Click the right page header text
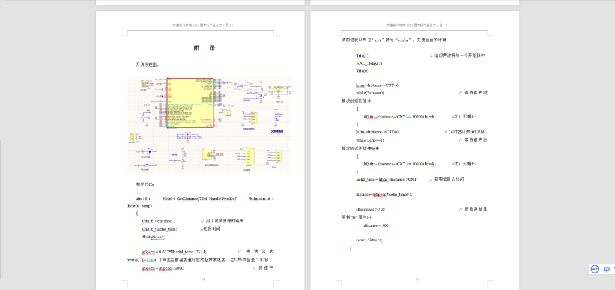The width and height of the screenshot is (615, 290). [417, 25]
